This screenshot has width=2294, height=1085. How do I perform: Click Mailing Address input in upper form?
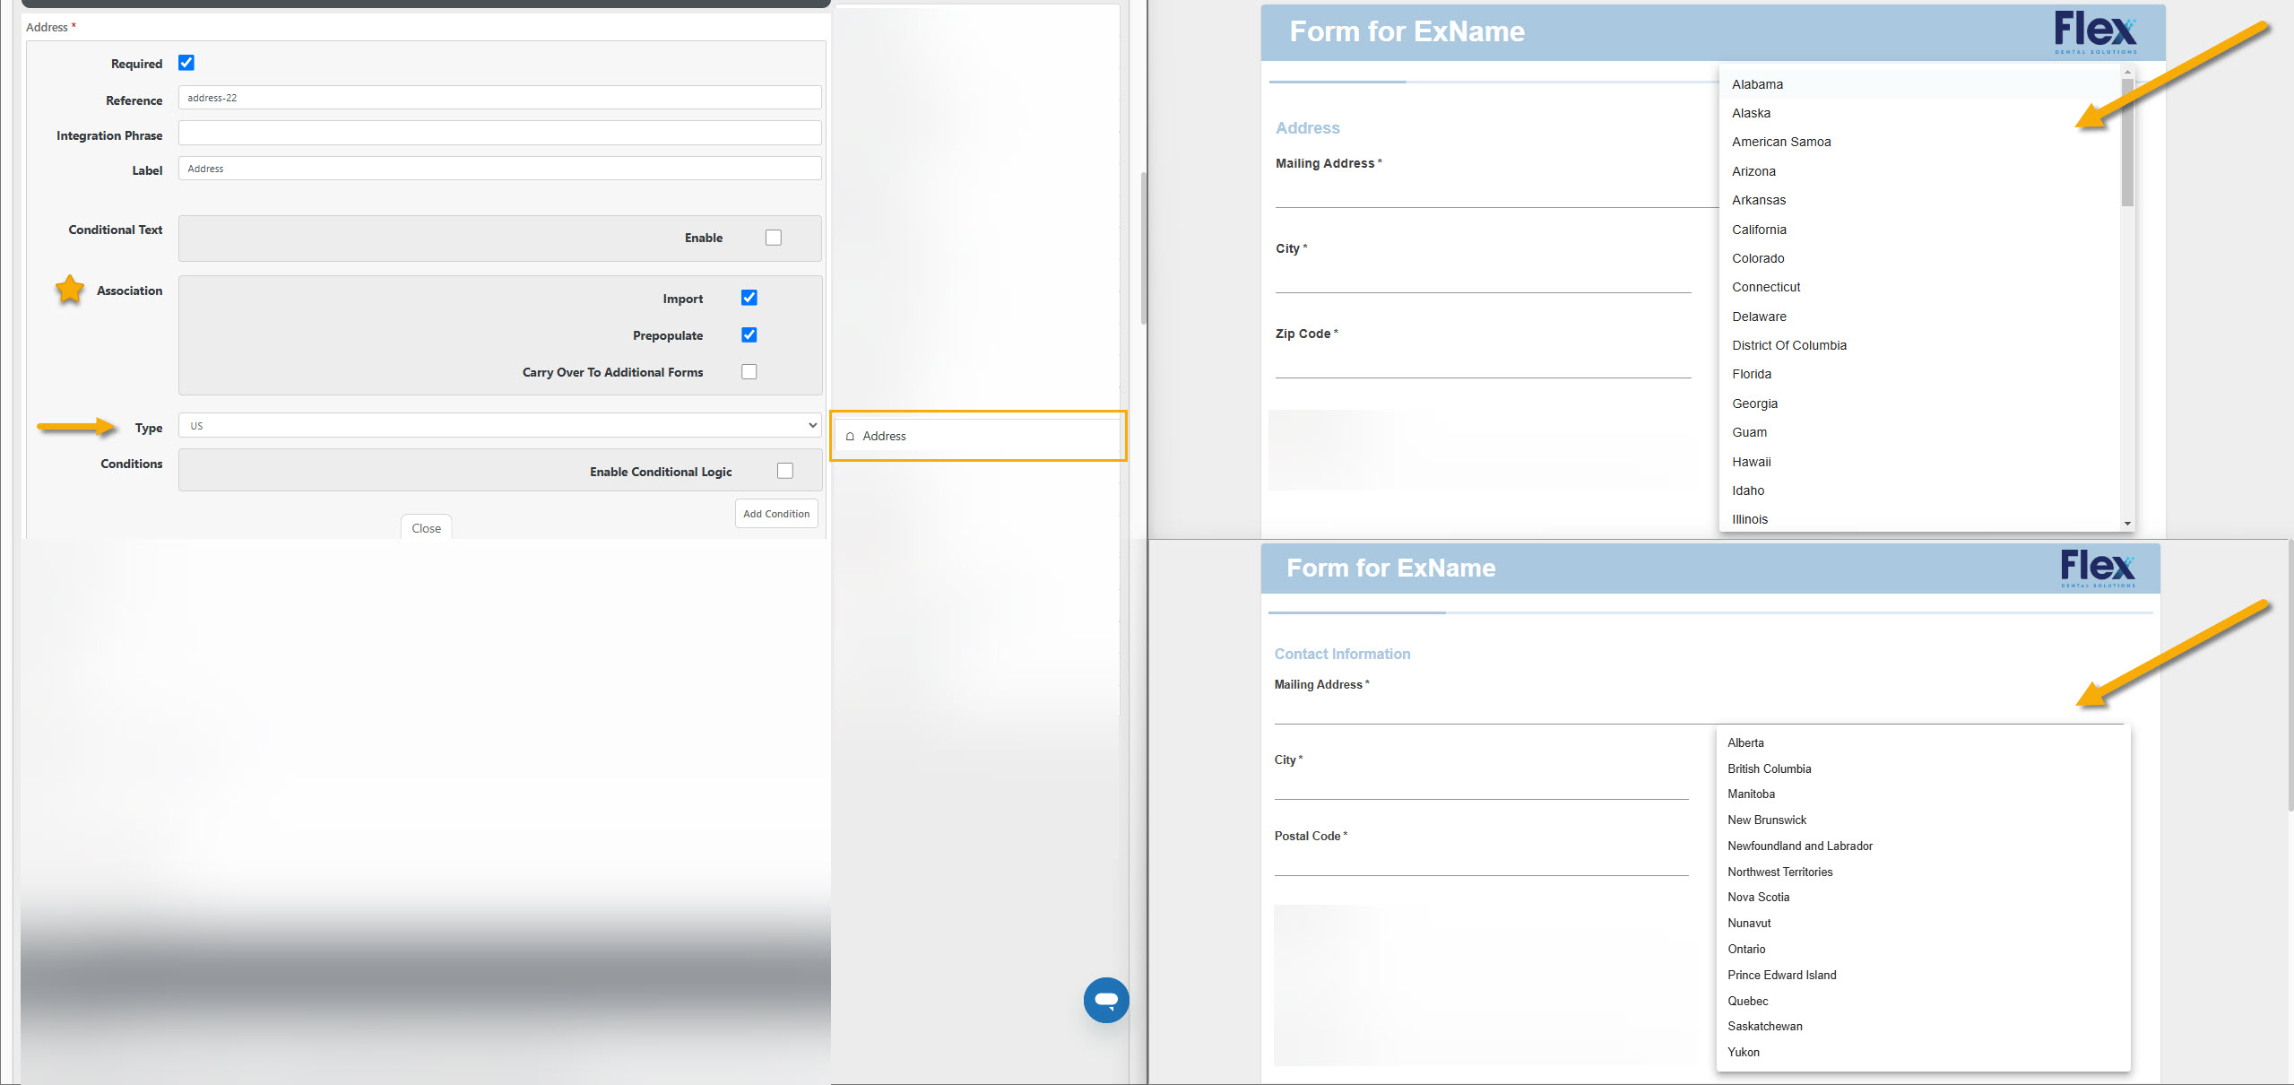point(1497,193)
